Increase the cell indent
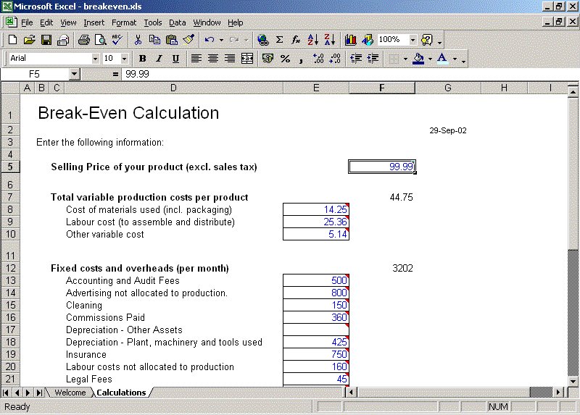This screenshot has width=580, height=415. point(373,59)
